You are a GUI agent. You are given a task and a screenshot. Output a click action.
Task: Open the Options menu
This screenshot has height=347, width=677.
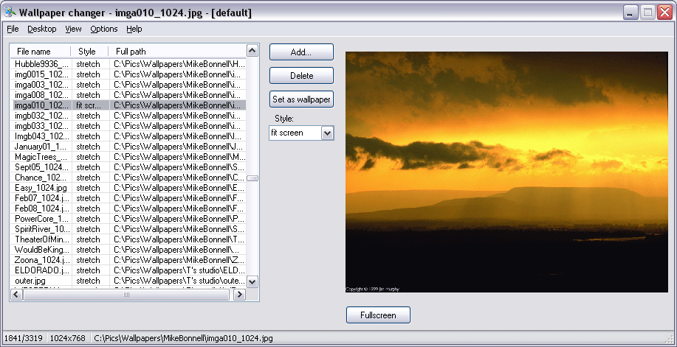tap(104, 29)
